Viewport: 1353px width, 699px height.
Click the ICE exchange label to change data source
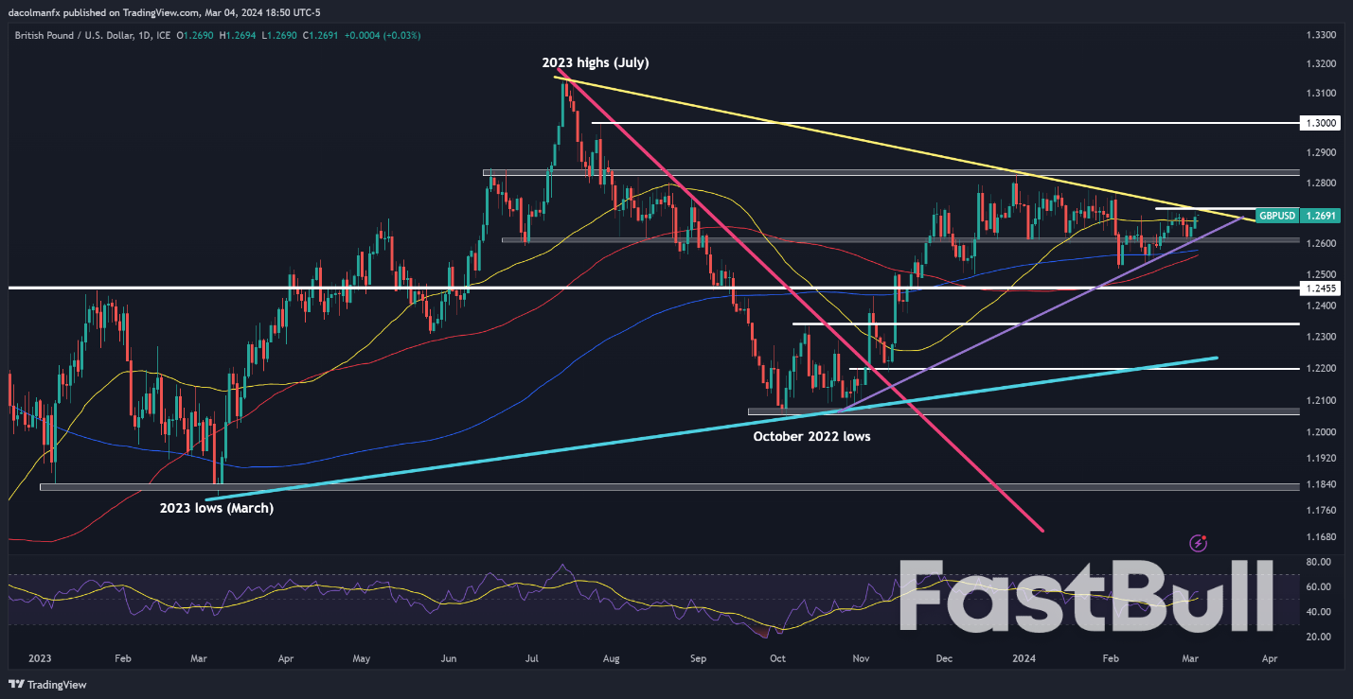click(x=163, y=34)
